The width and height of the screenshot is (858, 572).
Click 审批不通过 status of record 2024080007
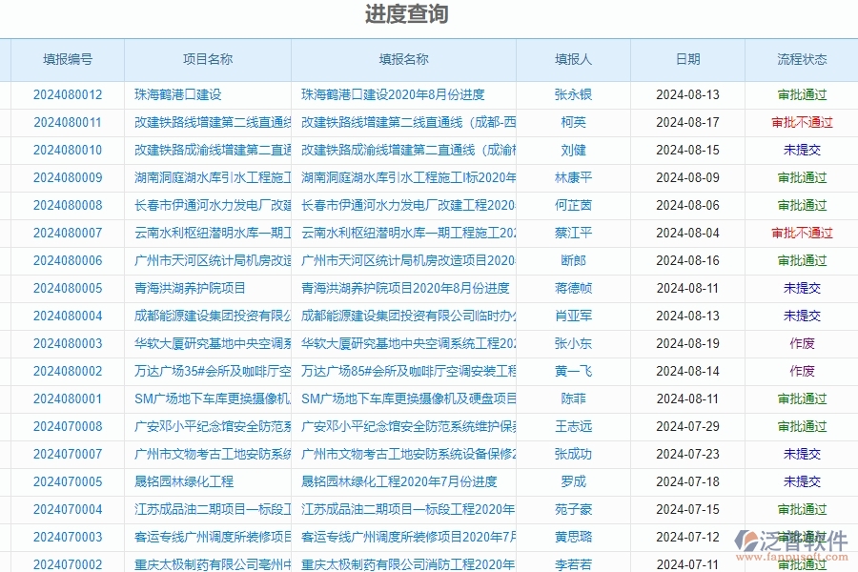[804, 233]
